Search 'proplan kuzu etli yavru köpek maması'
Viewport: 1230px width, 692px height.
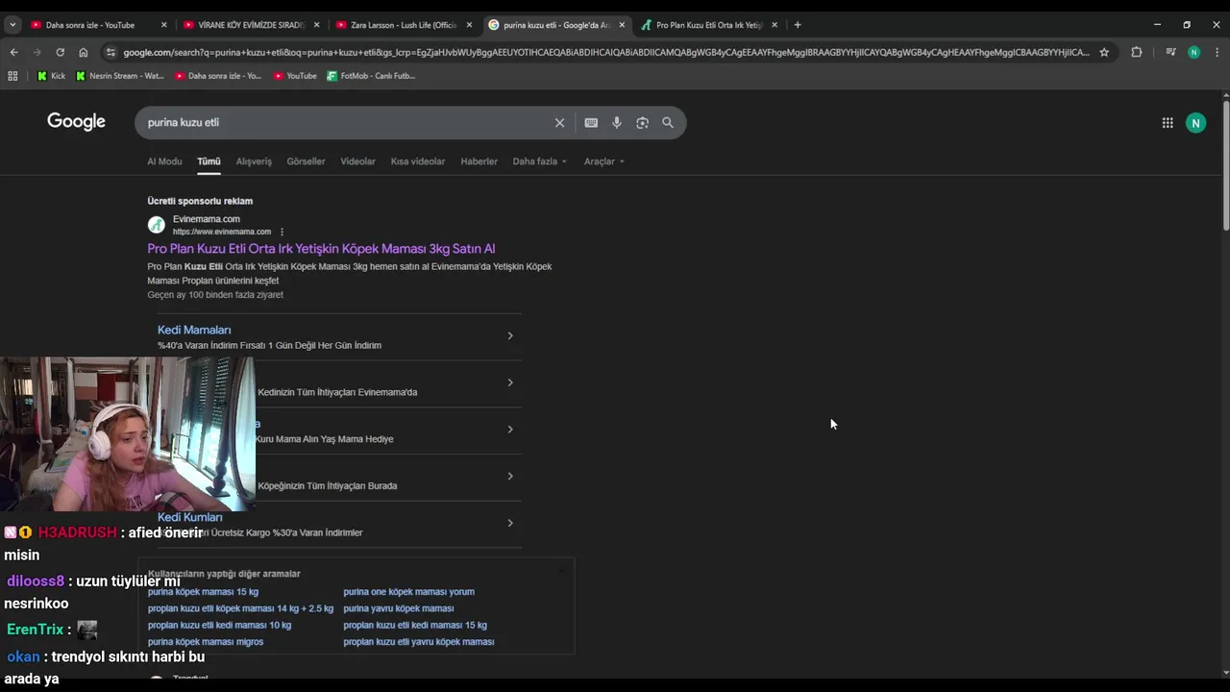pos(418,642)
